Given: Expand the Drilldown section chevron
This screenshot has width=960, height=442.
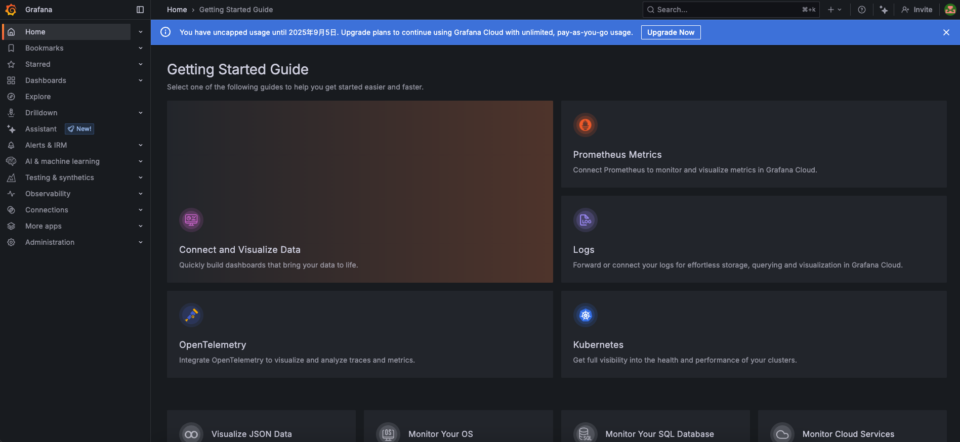Looking at the screenshot, I should point(141,113).
